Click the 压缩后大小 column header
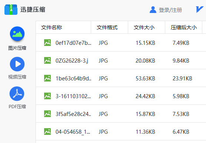The image size is (206, 143). pyautogui.click(x=183, y=27)
